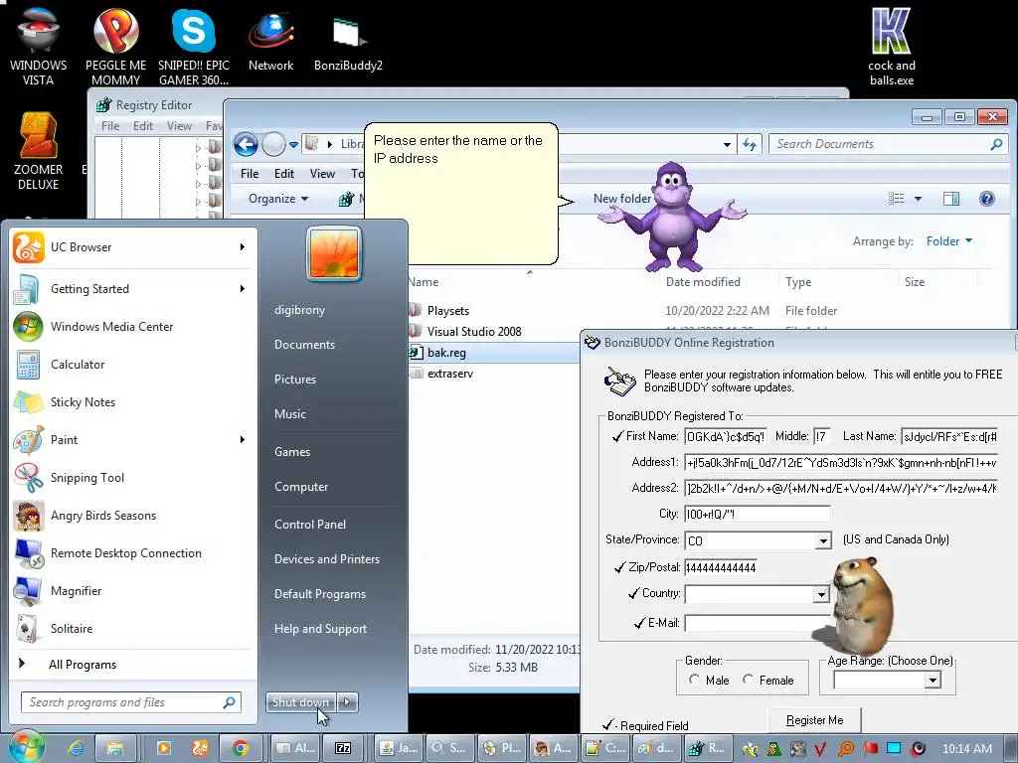The image size is (1018, 763).
Task: Open the cock and balls.exe desktop icon
Action: point(892,47)
